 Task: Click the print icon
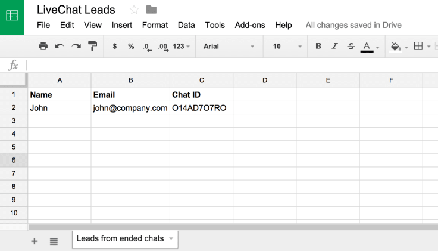click(x=43, y=46)
